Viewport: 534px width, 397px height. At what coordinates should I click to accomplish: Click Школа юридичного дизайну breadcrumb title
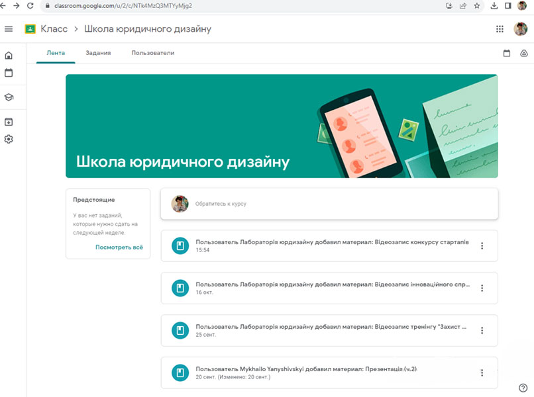click(148, 29)
